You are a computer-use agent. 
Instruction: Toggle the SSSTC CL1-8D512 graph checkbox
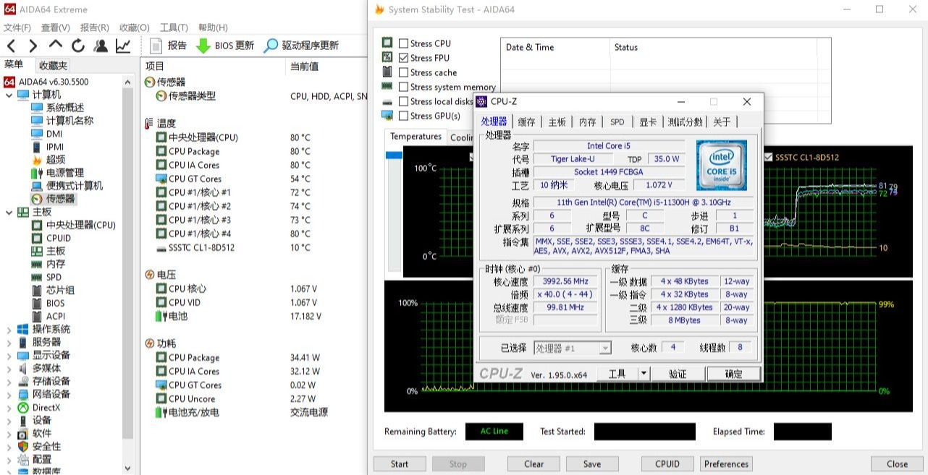[x=768, y=157]
